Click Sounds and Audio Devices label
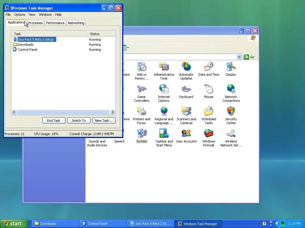The width and height of the screenshot is (305, 228). click(97, 143)
